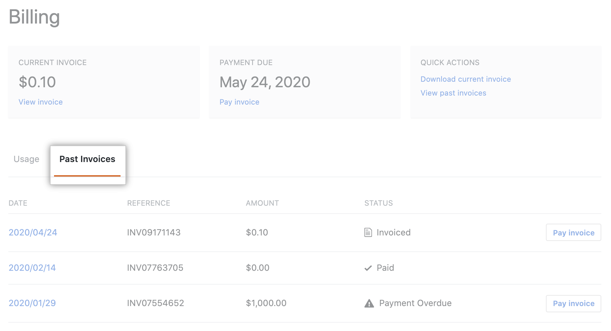Click the $0.10 amount in the table
This screenshot has height=331, width=611.
[257, 233]
